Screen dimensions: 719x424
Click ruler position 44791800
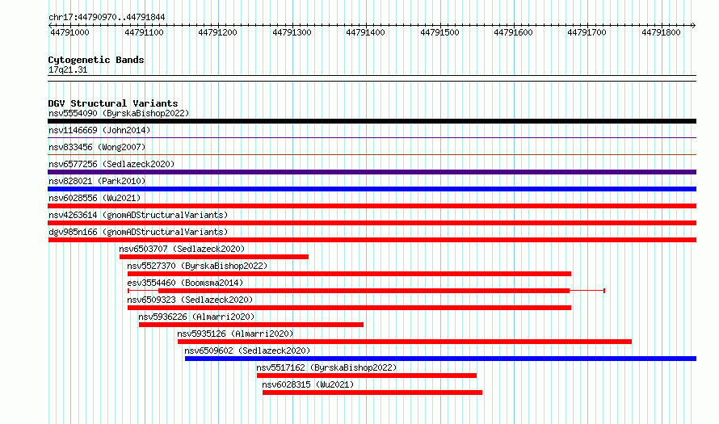click(661, 32)
